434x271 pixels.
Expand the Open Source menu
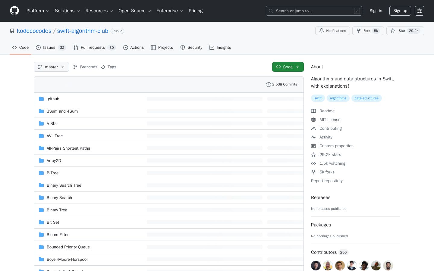click(135, 11)
